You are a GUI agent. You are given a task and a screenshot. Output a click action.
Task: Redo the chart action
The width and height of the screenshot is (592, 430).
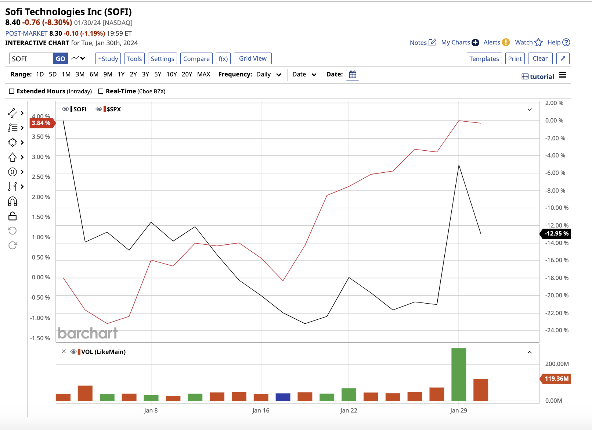pos(12,245)
